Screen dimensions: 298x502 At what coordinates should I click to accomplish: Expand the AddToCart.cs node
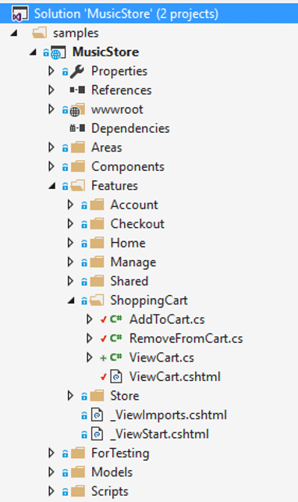[90, 319]
